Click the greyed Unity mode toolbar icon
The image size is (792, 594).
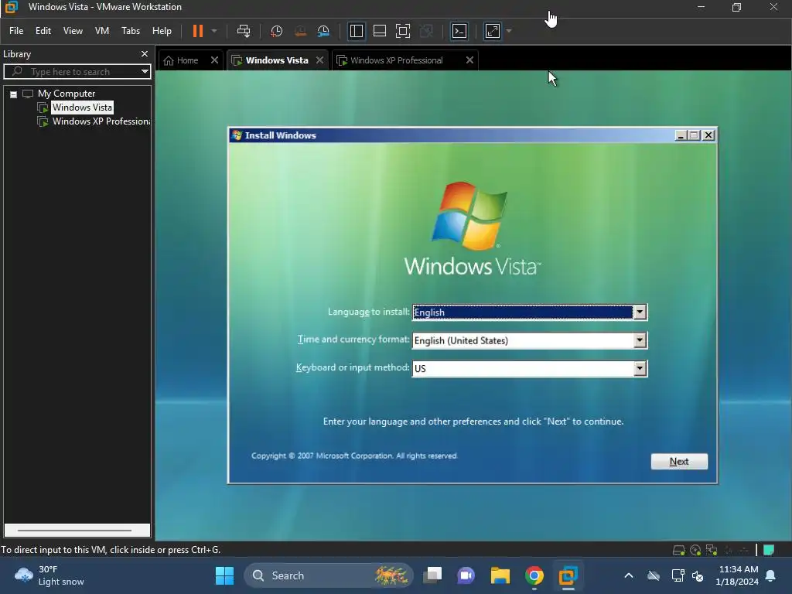426,31
